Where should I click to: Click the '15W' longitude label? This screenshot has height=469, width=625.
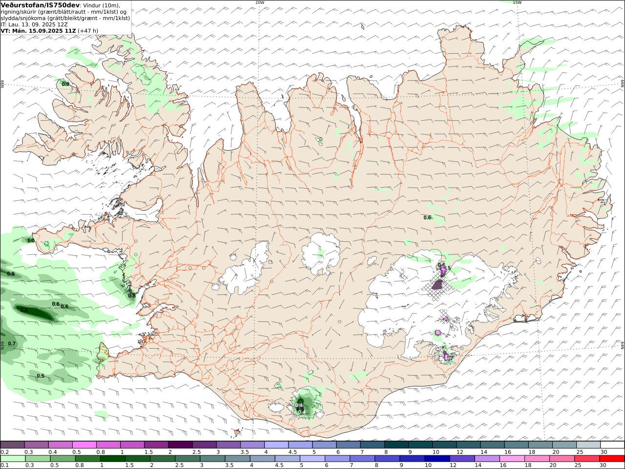coord(517,2)
